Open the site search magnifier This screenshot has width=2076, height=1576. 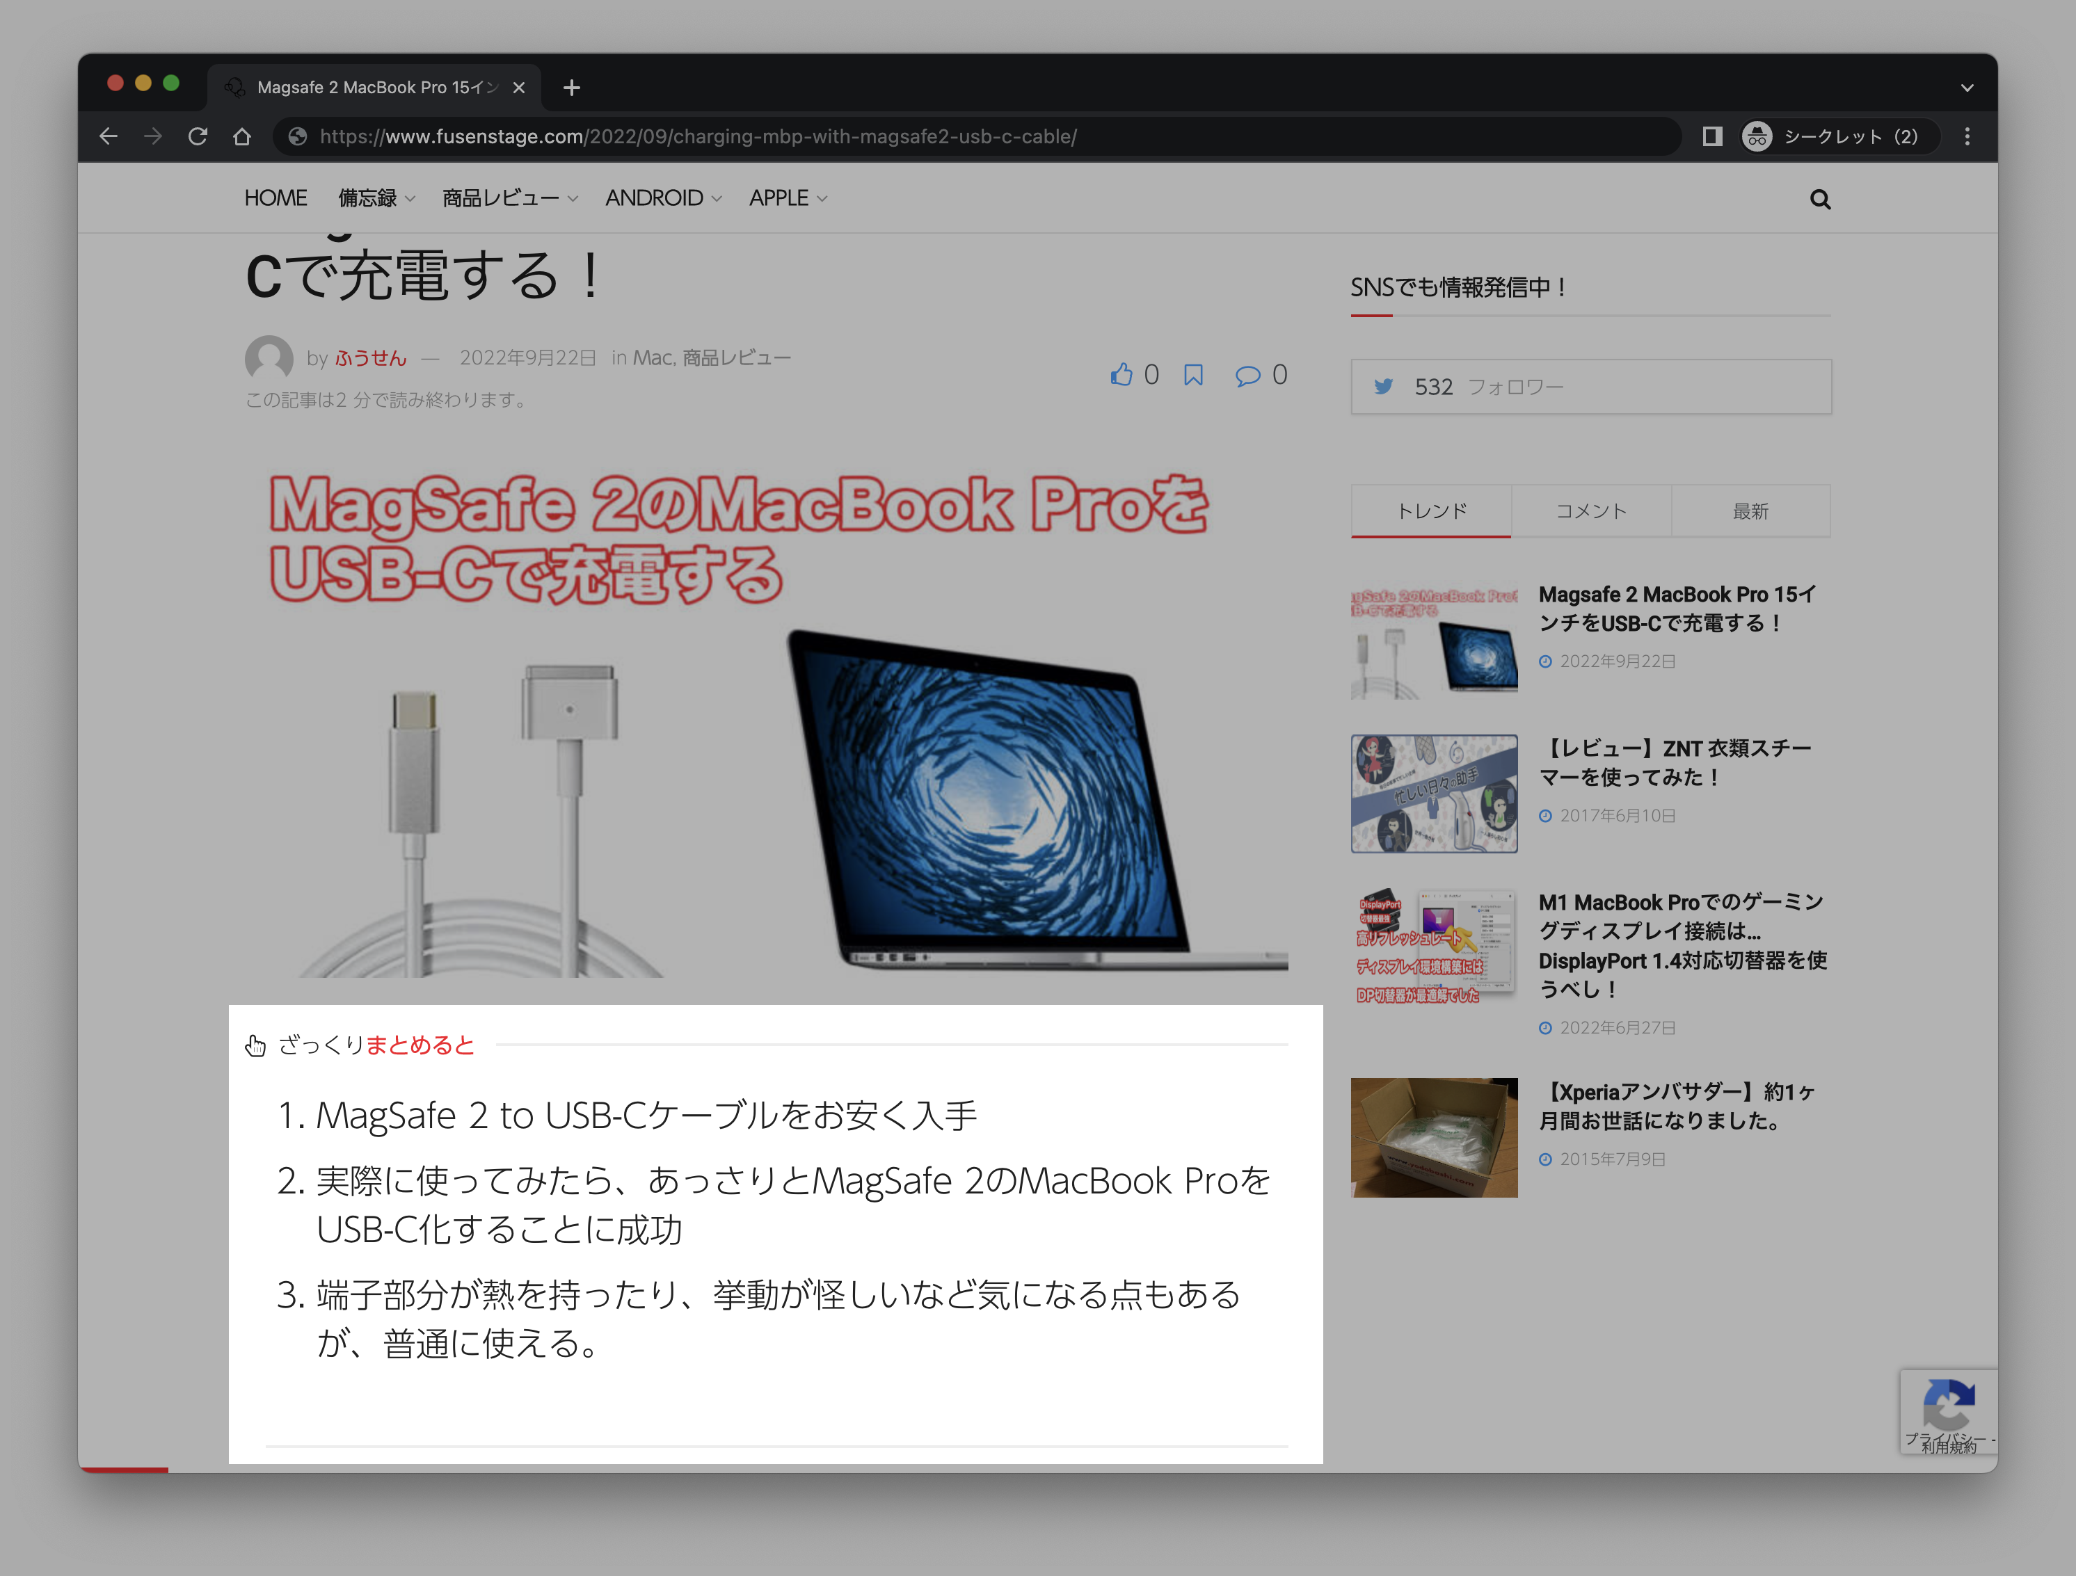coord(1820,199)
